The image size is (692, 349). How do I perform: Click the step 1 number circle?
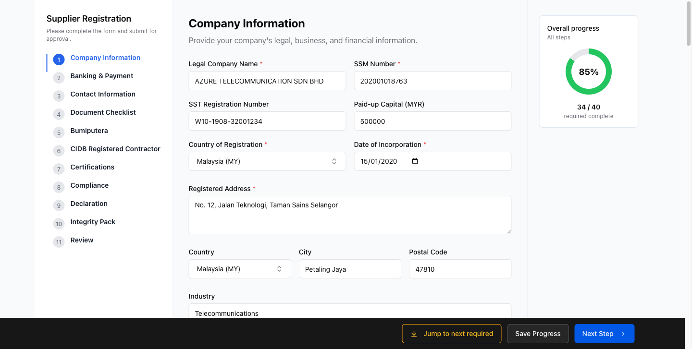(x=59, y=60)
